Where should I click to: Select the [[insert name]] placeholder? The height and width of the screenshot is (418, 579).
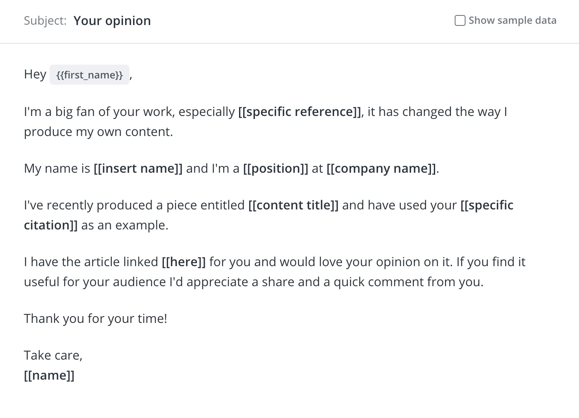(x=138, y=169)
